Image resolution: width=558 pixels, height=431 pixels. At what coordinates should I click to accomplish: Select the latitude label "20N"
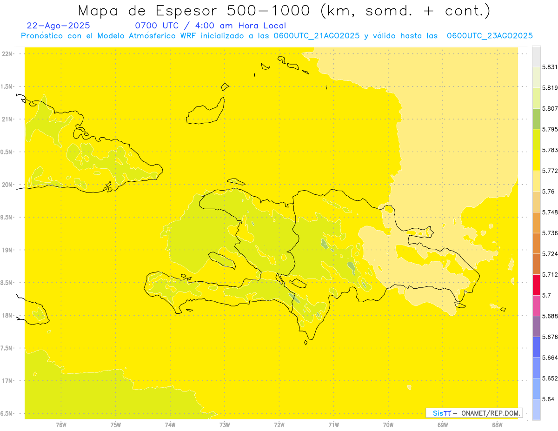click(x=7, y=185)
